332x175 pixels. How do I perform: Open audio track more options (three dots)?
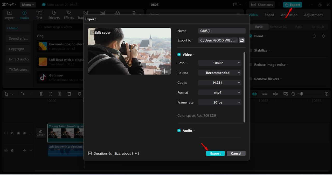[31, 150]
